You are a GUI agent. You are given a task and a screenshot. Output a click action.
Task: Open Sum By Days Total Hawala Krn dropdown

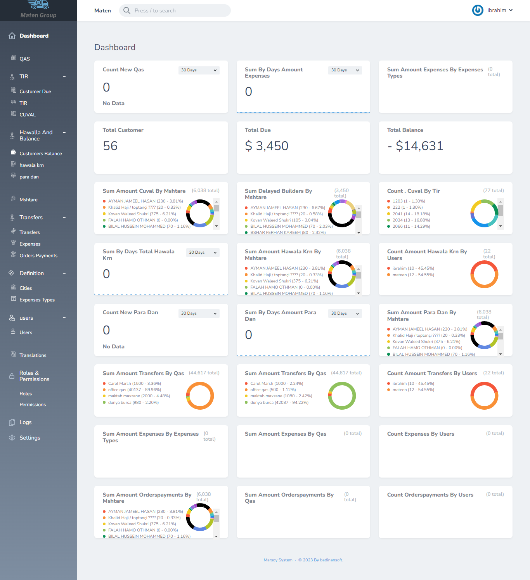pos(203,253)
